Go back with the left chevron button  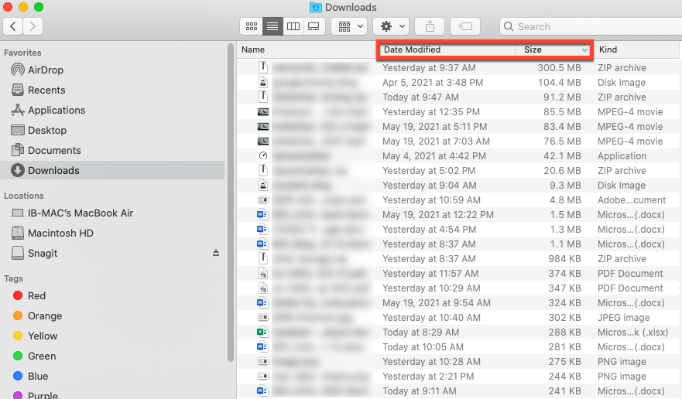(13, 26)
